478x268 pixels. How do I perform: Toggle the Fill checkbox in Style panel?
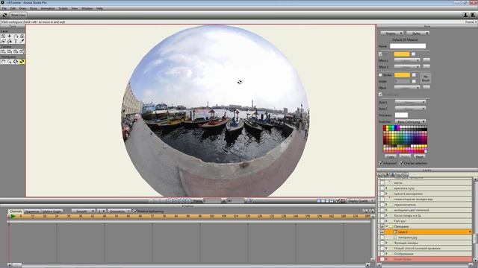(380, 54)
